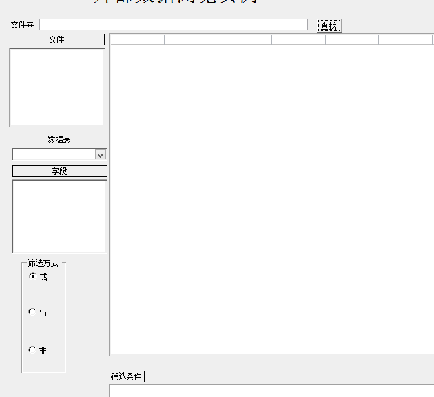Focus the filter condition text box at bottom

[271, 391]
